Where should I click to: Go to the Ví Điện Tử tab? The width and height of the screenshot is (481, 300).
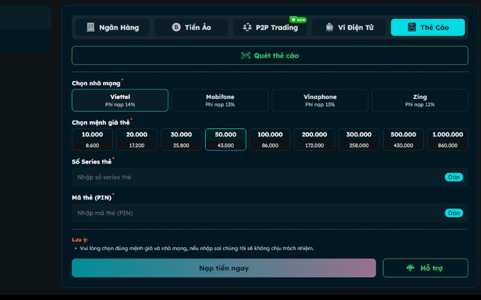pos(349,27)
